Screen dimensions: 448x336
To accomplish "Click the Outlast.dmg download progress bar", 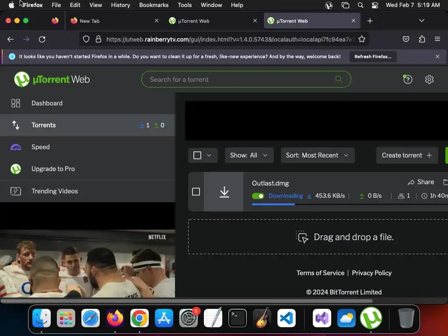I will pos(350,204).
